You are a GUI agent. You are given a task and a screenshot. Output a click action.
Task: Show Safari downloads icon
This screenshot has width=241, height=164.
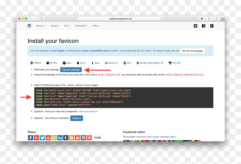pyautogui.click(x=202, y=18)
